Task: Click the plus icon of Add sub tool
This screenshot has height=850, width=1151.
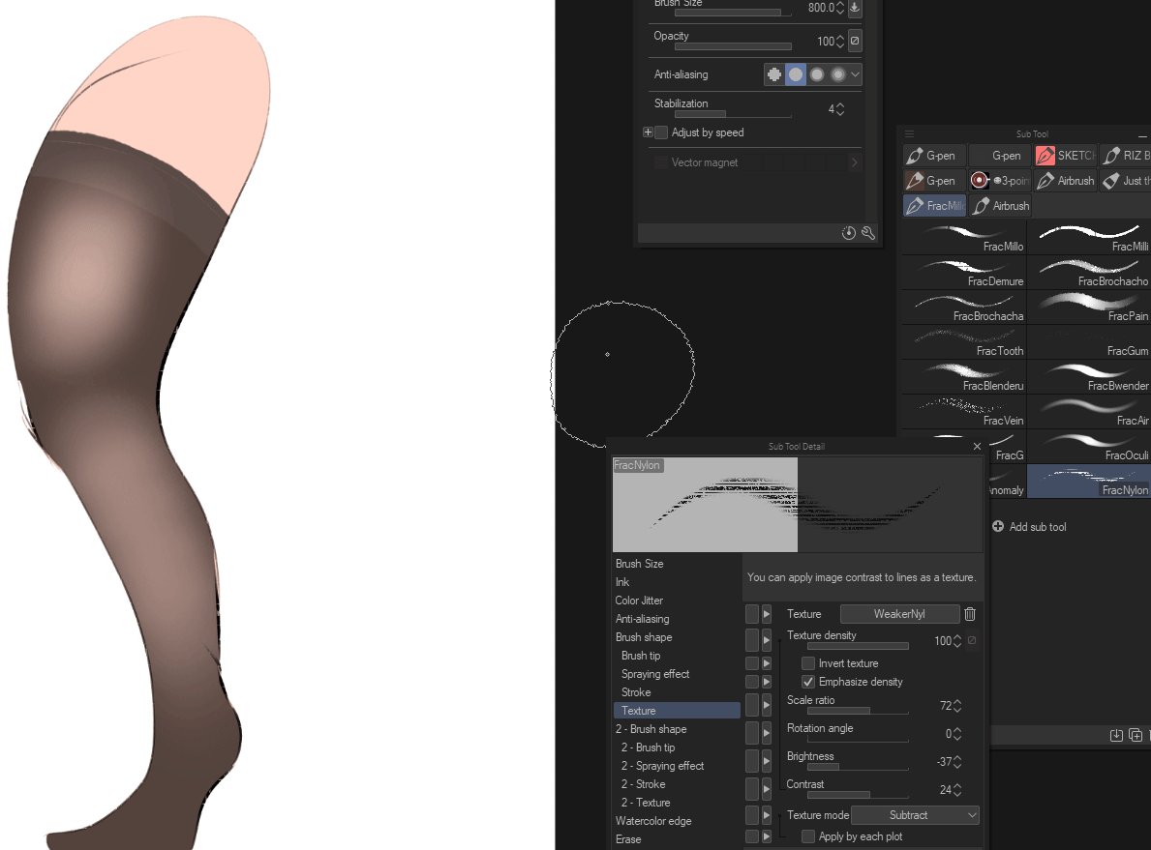Action: [998, 527]
